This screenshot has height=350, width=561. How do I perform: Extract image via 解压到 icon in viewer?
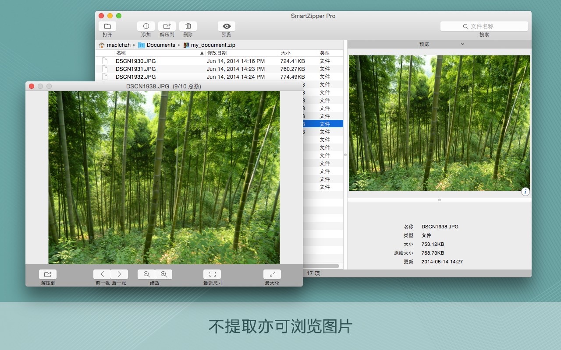point(47,274)
